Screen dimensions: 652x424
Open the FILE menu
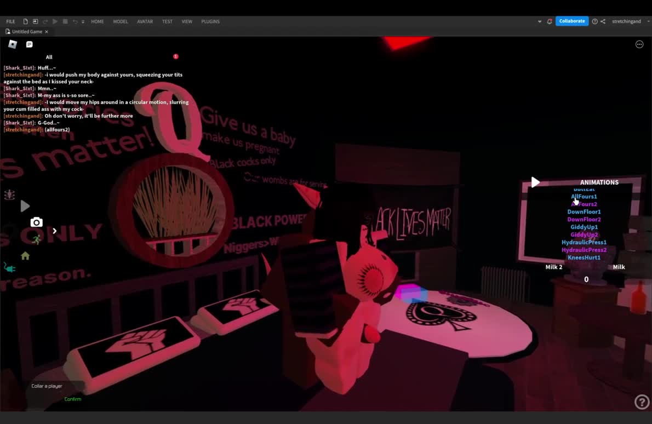tap(10, 21)
